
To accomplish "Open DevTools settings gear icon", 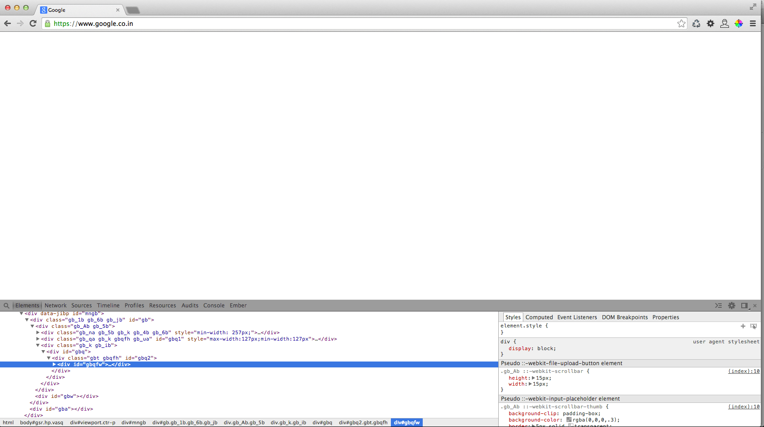I will (731, 305).
